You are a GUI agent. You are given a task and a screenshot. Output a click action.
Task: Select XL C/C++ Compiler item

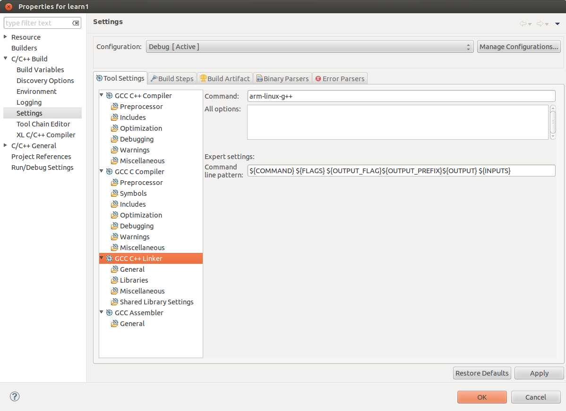point(46,135)
